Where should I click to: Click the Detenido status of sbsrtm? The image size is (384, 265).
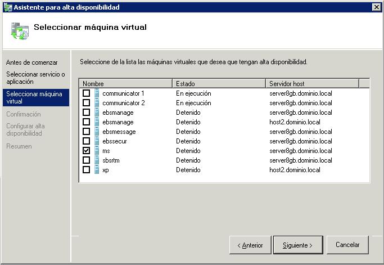188,160
